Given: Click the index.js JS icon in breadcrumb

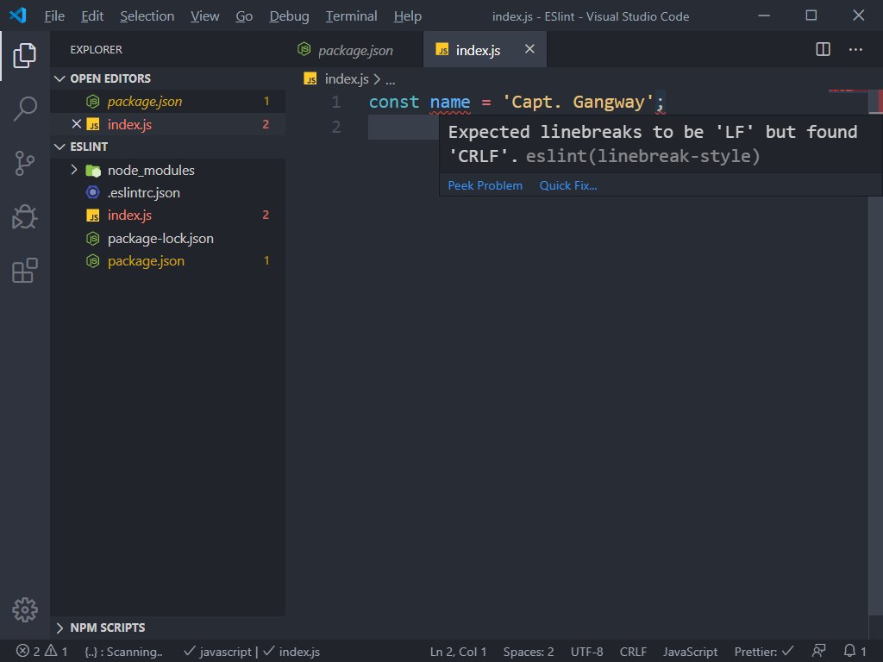Looking at the screenshot, I should coord(310,78).
